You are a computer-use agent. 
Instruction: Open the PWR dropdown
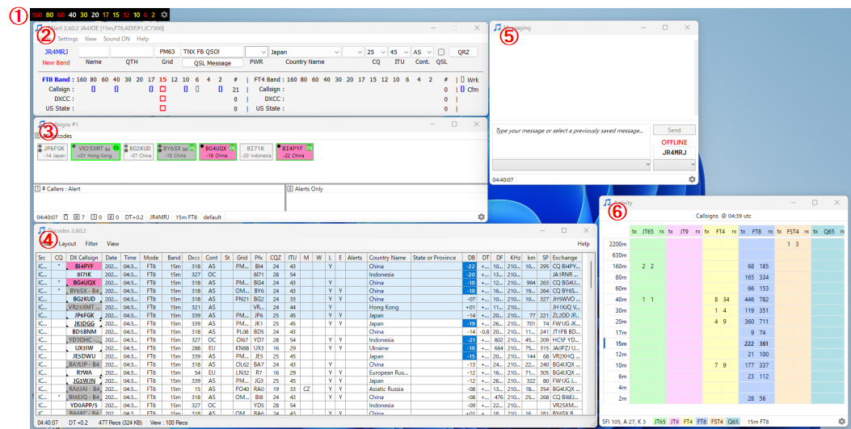256,52
